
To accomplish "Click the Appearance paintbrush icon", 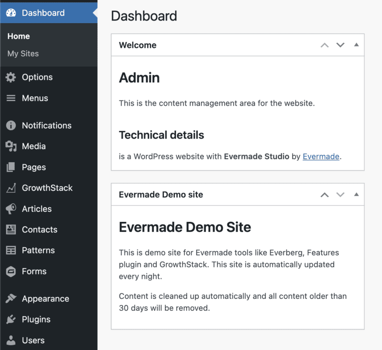I will tap(10, 299).
